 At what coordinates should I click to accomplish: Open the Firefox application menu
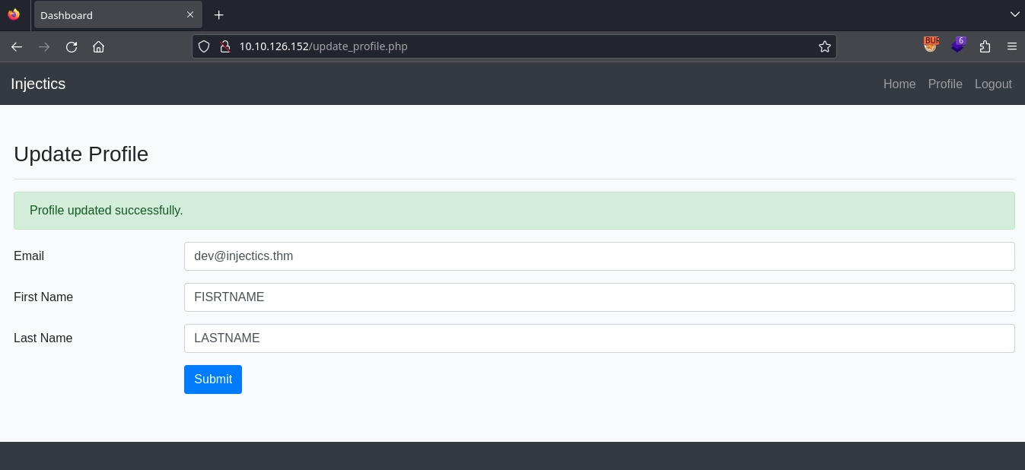1012,46
